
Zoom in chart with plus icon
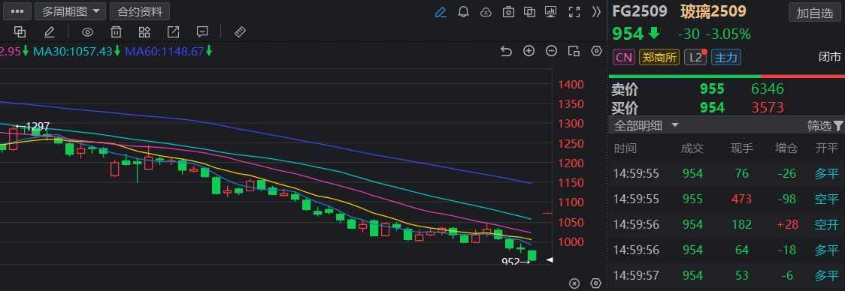(x=529, y=51)
